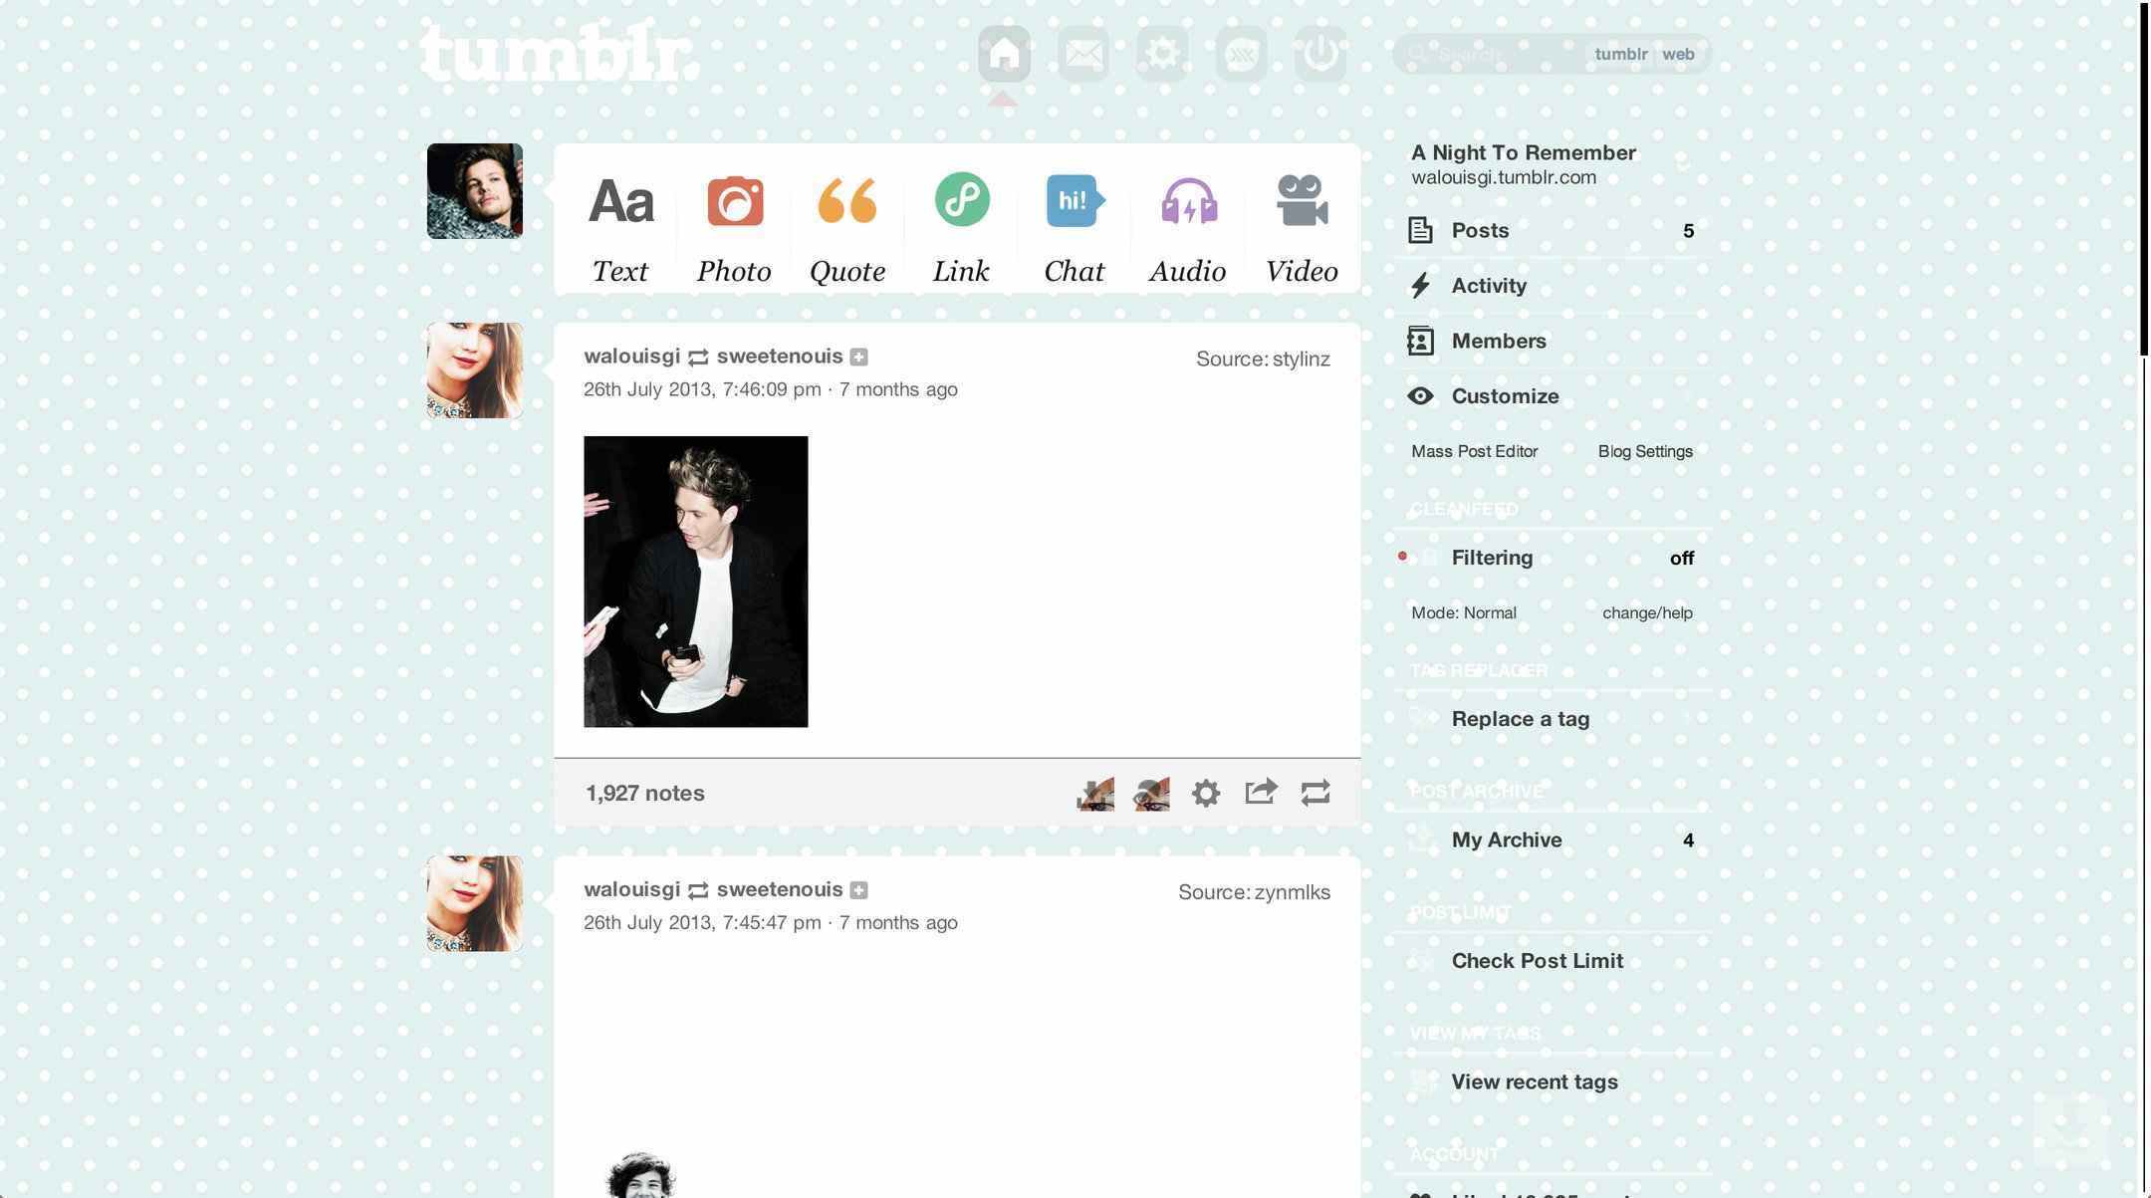Share the 1,927 notes post with the arrow icon

pyautogui.click(x=1261, y=793)
